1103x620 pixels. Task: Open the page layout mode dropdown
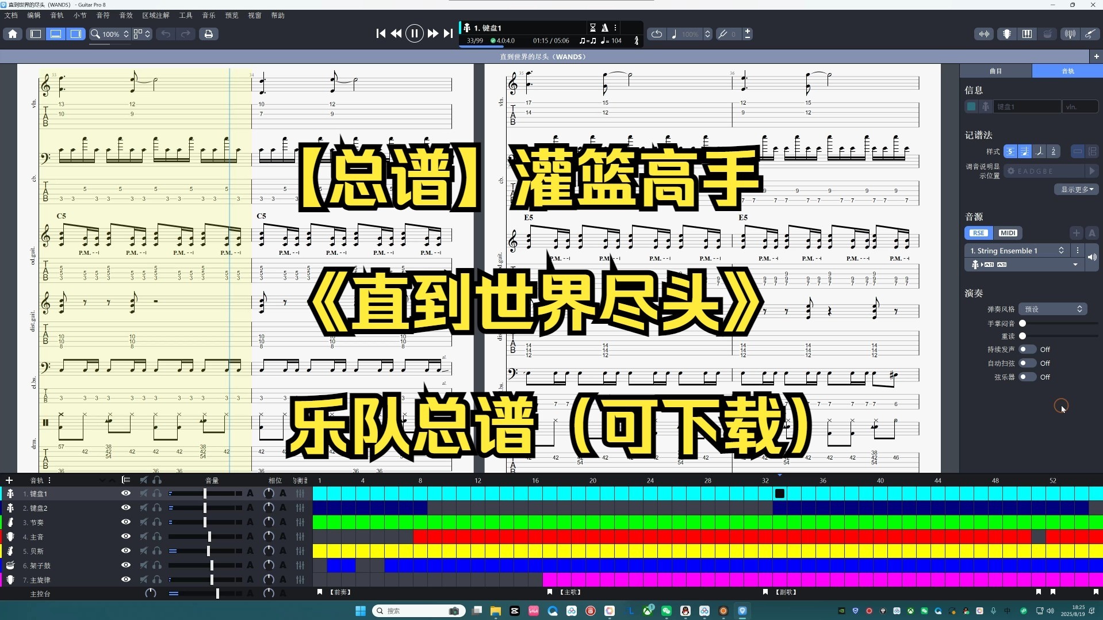(142, 34)
